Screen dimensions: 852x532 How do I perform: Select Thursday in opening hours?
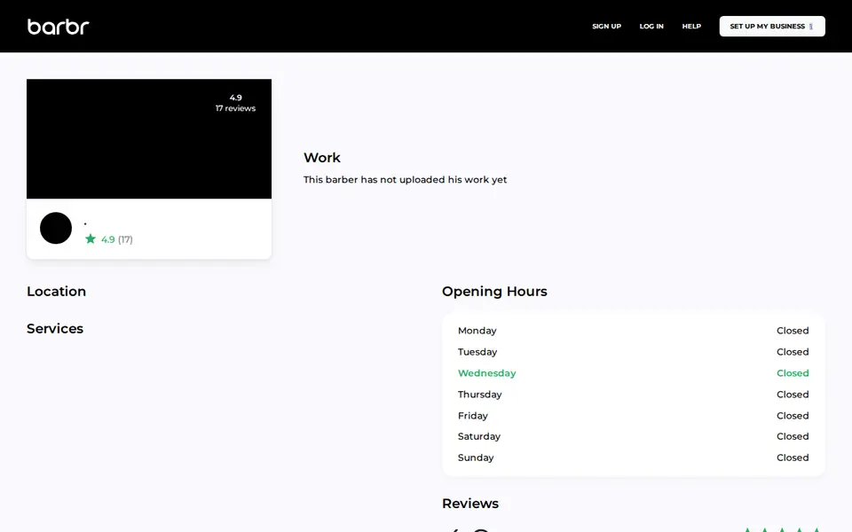click(480, 394)
